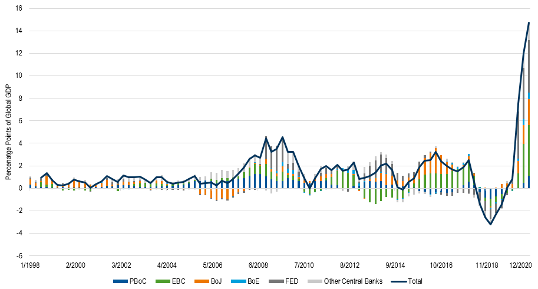Click the 12/2020 x-axis date label
Screen dimensions: 538x289
519,265
